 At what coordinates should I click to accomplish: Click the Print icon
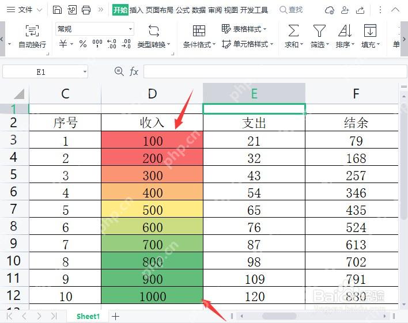point(86,10)
